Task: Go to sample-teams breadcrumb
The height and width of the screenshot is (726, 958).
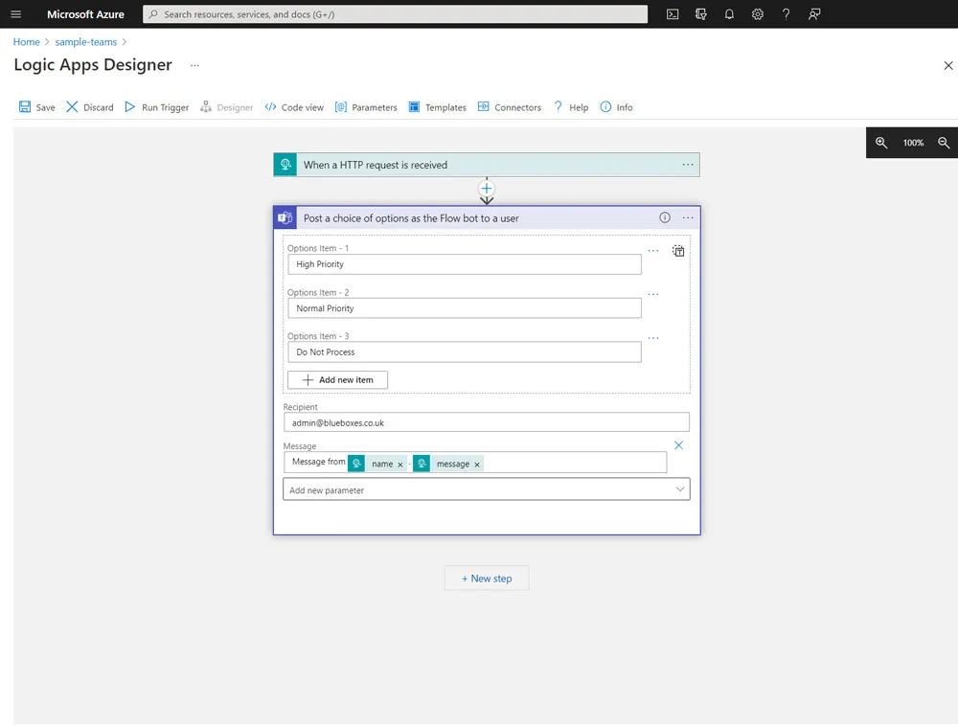Action: (x=85, y=41)
